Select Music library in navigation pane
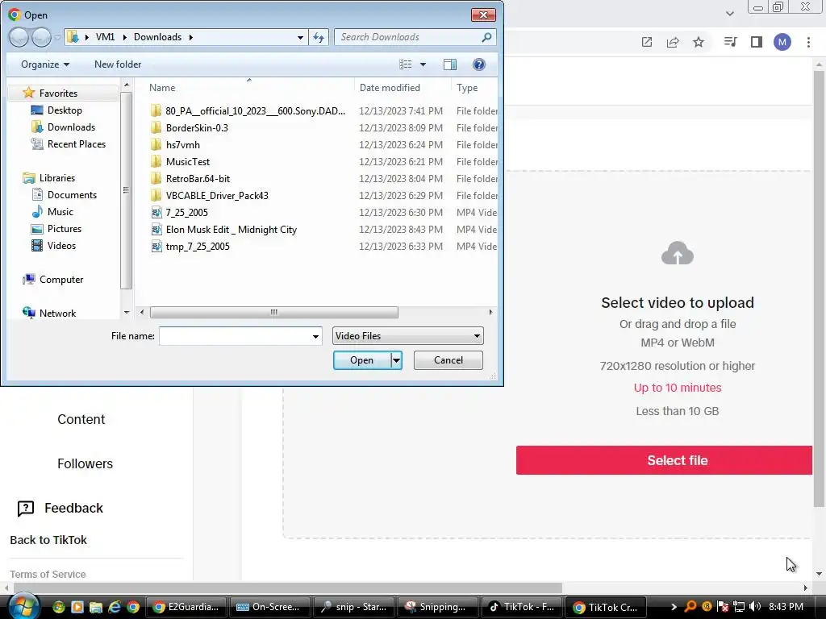 pos(52,212)
